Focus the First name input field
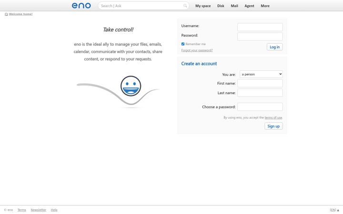The height and width of the screenshot is (214, 343). 260,83
